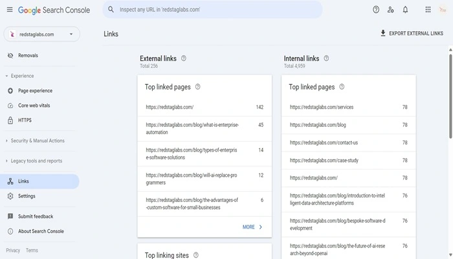Click the help icon beside External links

[184, 58]
